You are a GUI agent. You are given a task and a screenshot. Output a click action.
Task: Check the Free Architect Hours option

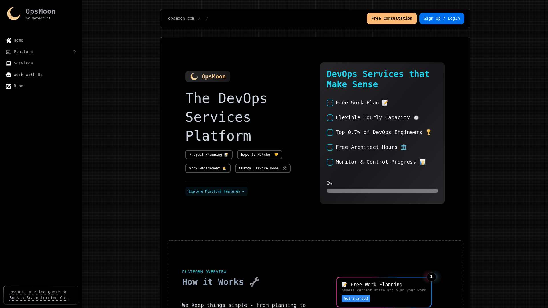[x=330, y=147]
